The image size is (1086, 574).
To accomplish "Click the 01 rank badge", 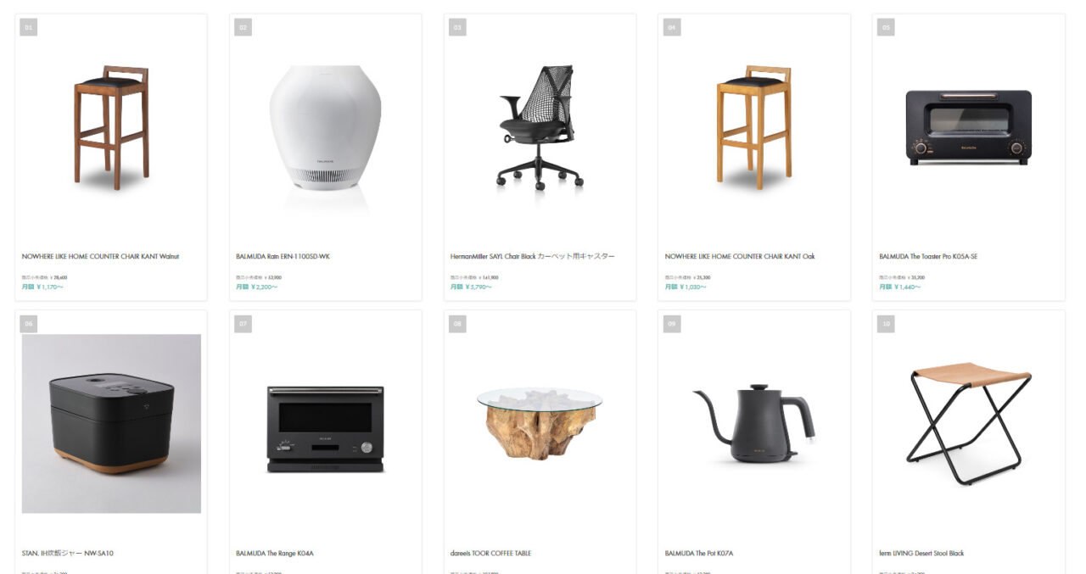I will click(29, 28).
